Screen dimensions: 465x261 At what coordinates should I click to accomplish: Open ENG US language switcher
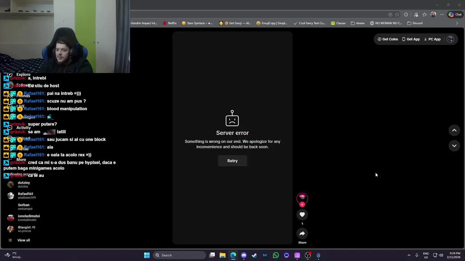(426, 255)
